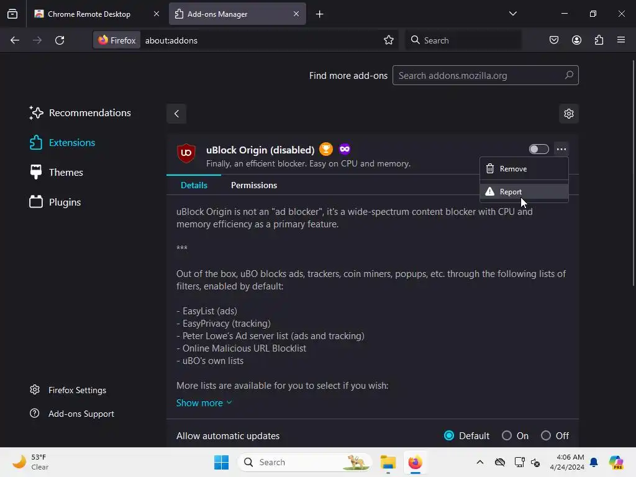Click the uBlock Origin (disabled) title
636x477 pixels.
click(260, 150)
